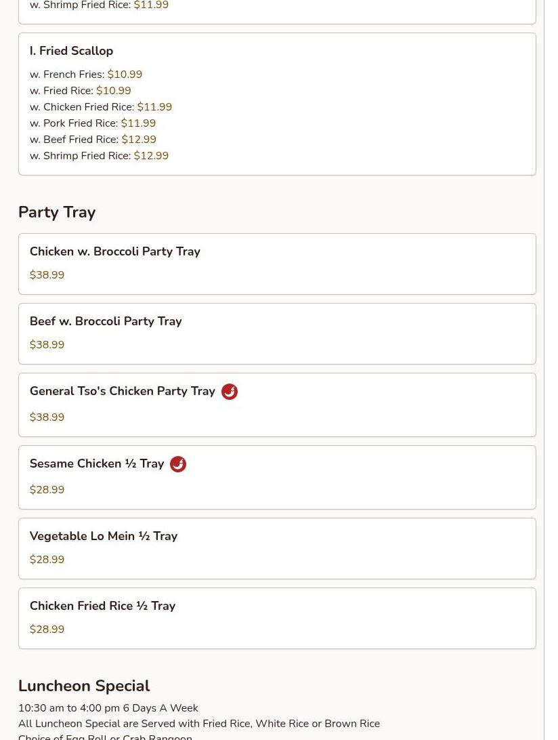Pick w. Beef Fried Rice $12.99 option
This screenshot has width=558, height=740.
click(93, 139)
